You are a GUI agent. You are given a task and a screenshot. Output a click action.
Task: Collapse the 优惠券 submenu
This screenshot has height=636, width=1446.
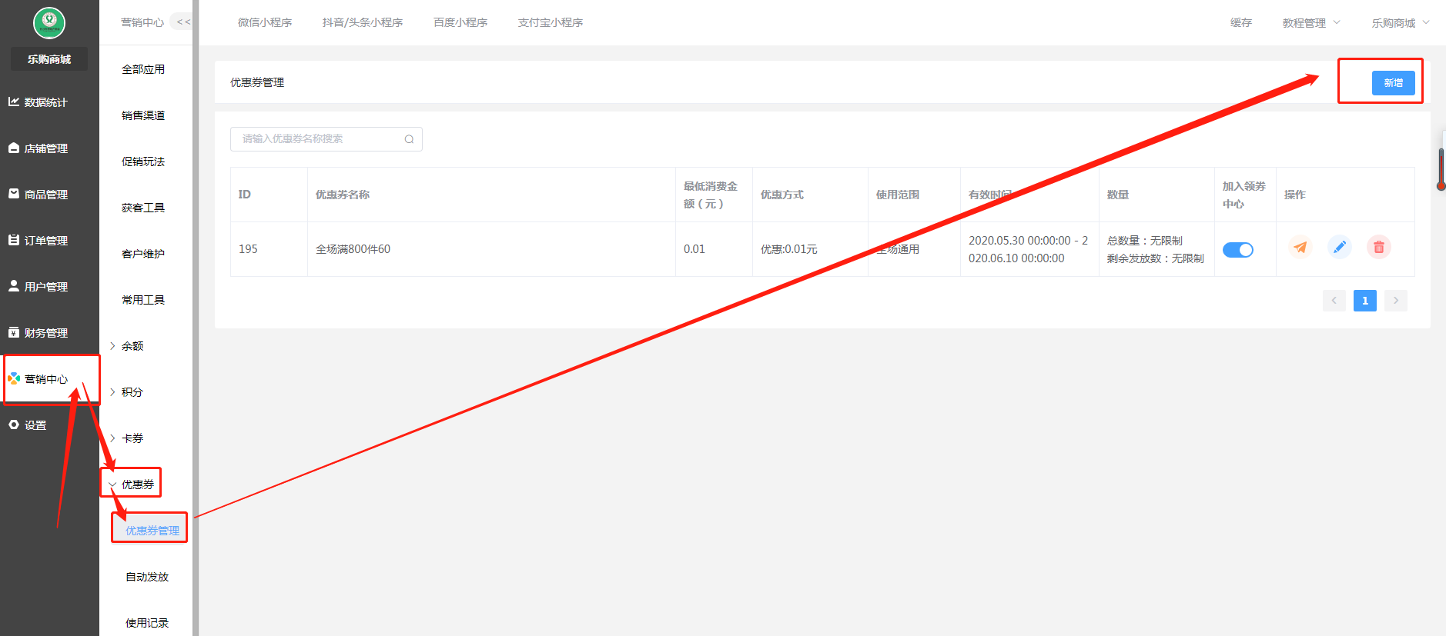click(x=132, y=484)
